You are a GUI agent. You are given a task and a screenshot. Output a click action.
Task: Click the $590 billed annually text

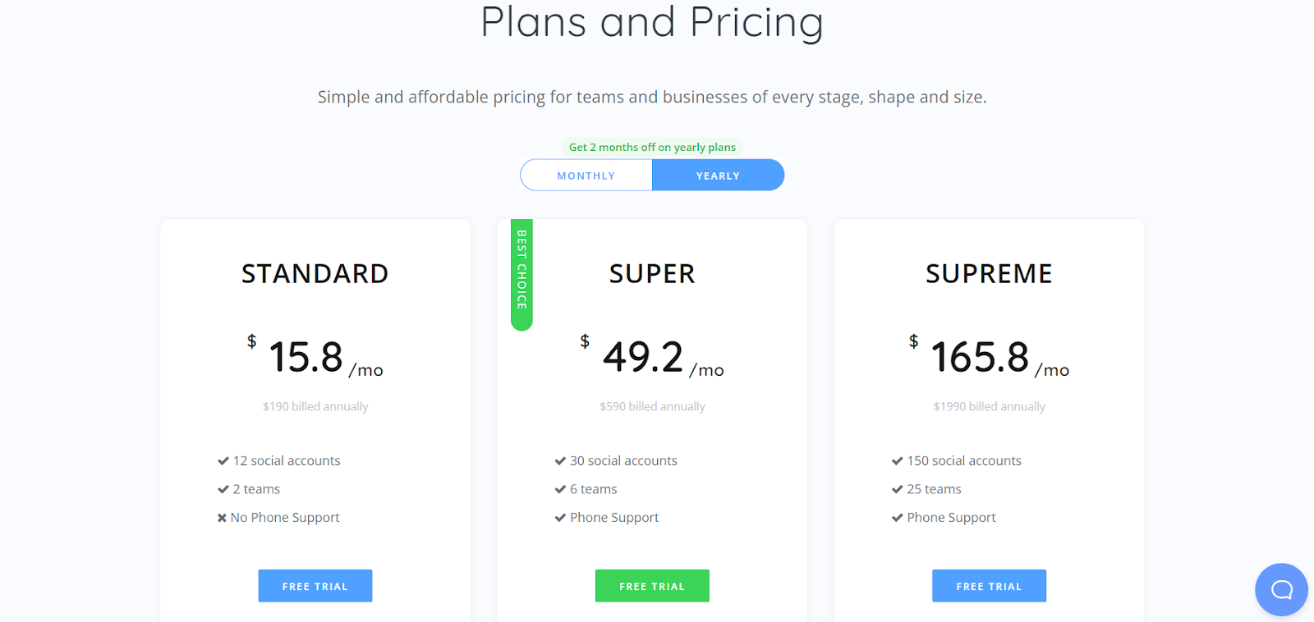pyautogui.click(x=652, y=407)
